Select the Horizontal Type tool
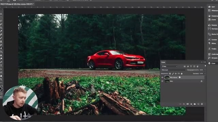 point(1,65)
